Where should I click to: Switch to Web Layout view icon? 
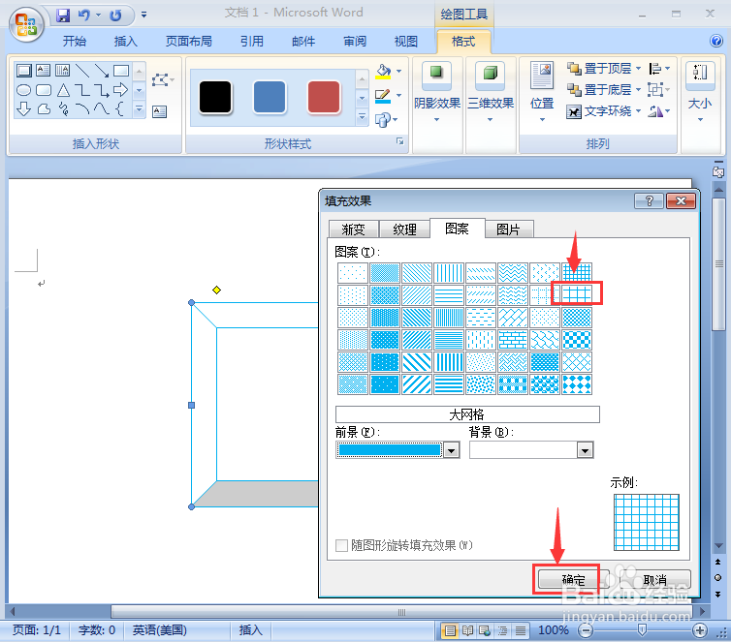[485, 630]
